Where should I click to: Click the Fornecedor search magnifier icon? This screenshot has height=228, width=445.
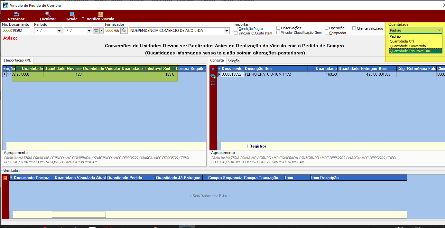click(x=124, y=31)
